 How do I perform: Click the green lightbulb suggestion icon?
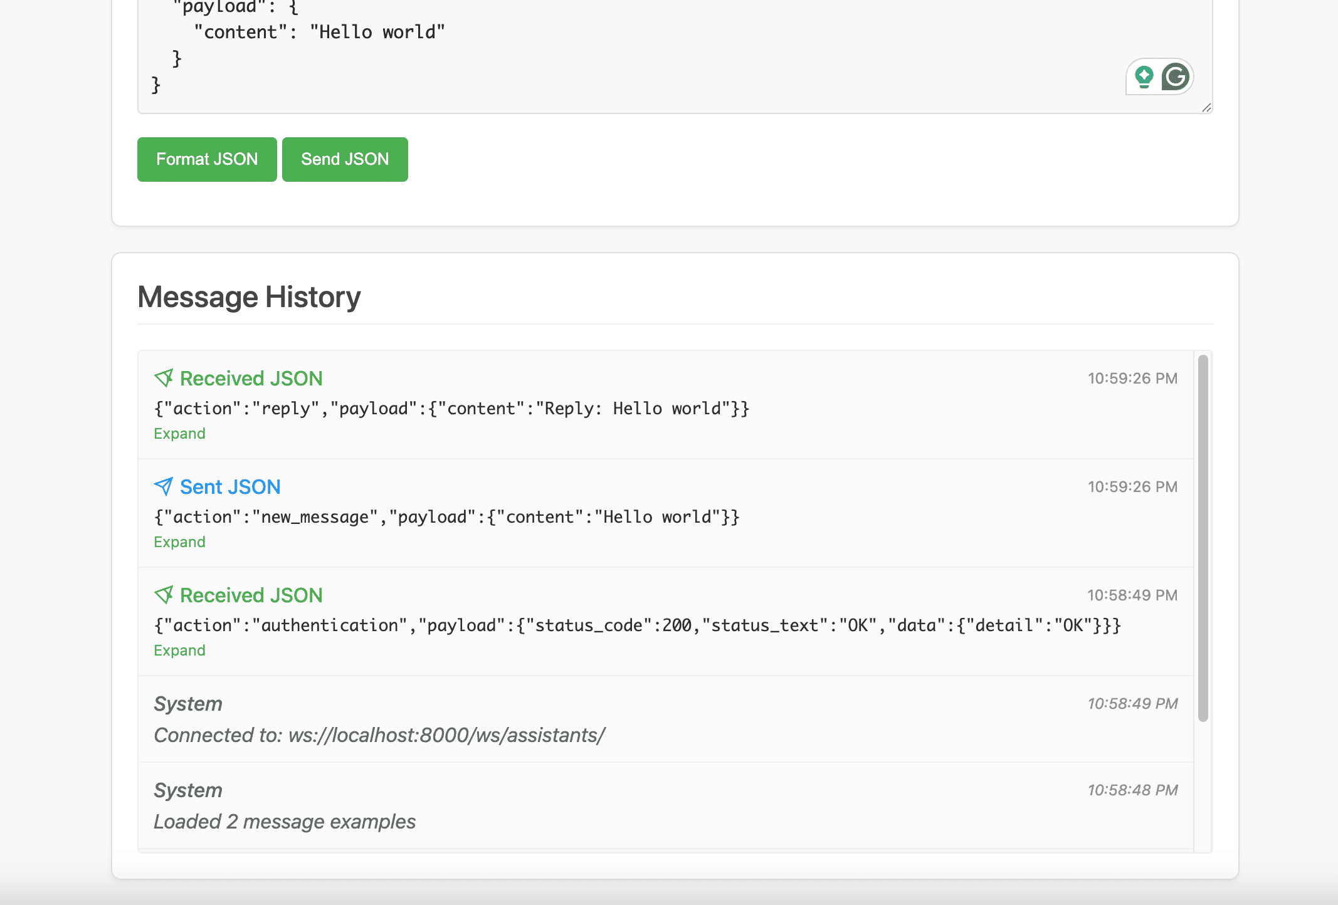[x=1144, y=77]
